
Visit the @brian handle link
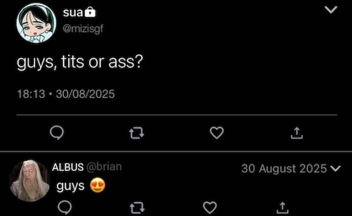(x=104, y=167)
